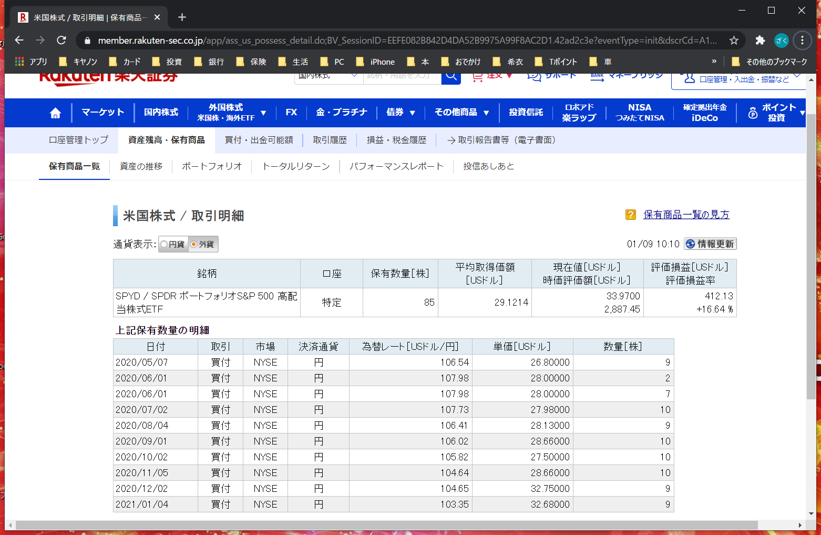Screen dimensions: 821x535
Task: Select the 資産の推移 sub-tab
Action: coord(141,167)
